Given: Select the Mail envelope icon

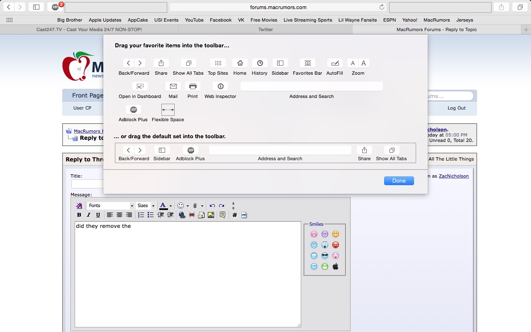Looking at the screenshot, I should pos(173,86).
